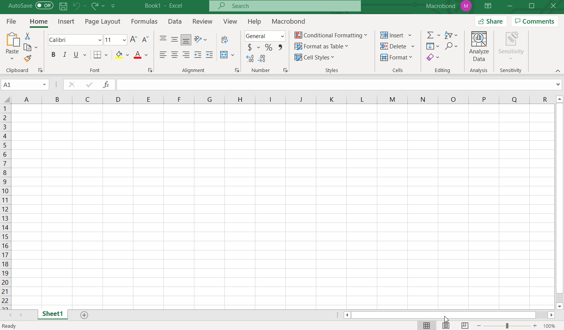Click the Copy icon
The height and width of the screenshot is (330, 564).
coord(27,47)
